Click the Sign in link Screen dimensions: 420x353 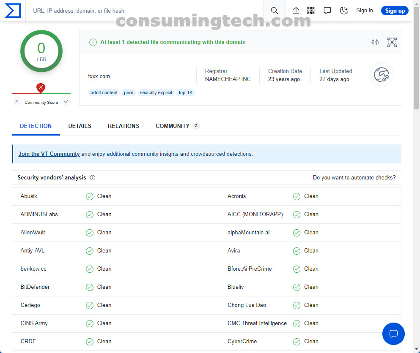365,11
